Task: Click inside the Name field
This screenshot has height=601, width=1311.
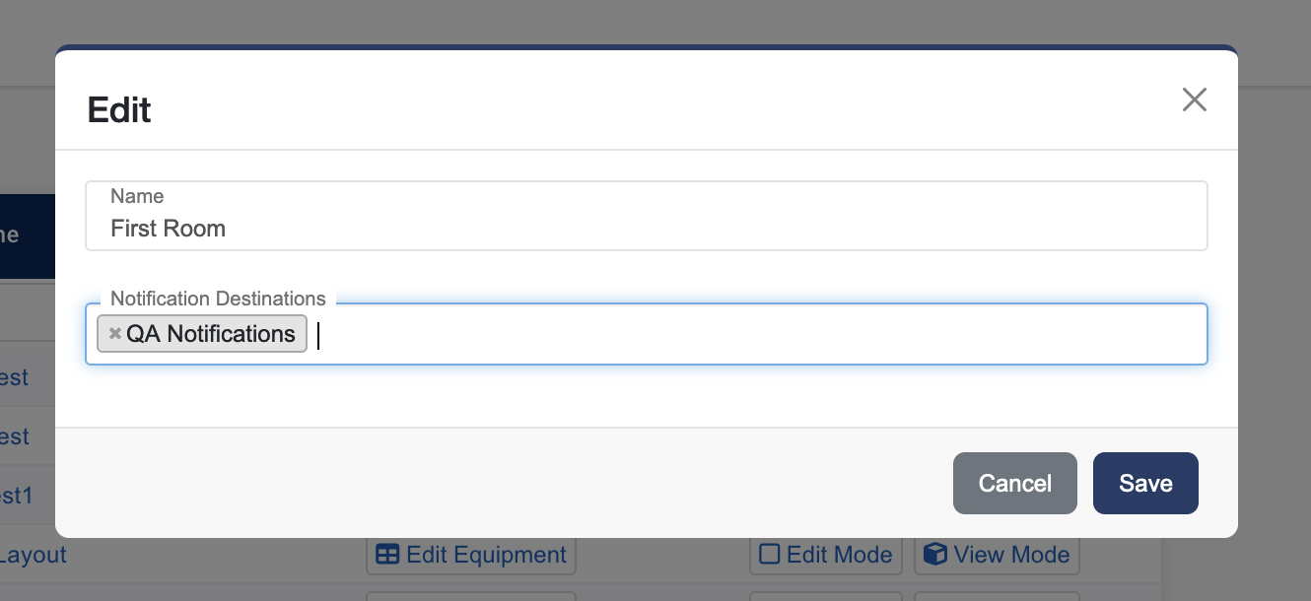Action: pyautogui.click(x=646, y=228)
